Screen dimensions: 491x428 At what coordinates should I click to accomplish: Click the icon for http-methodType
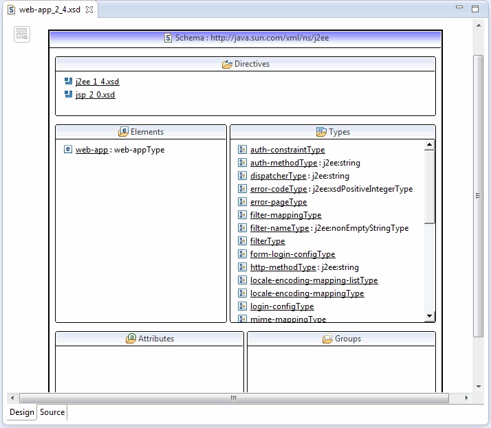(242, 267)
